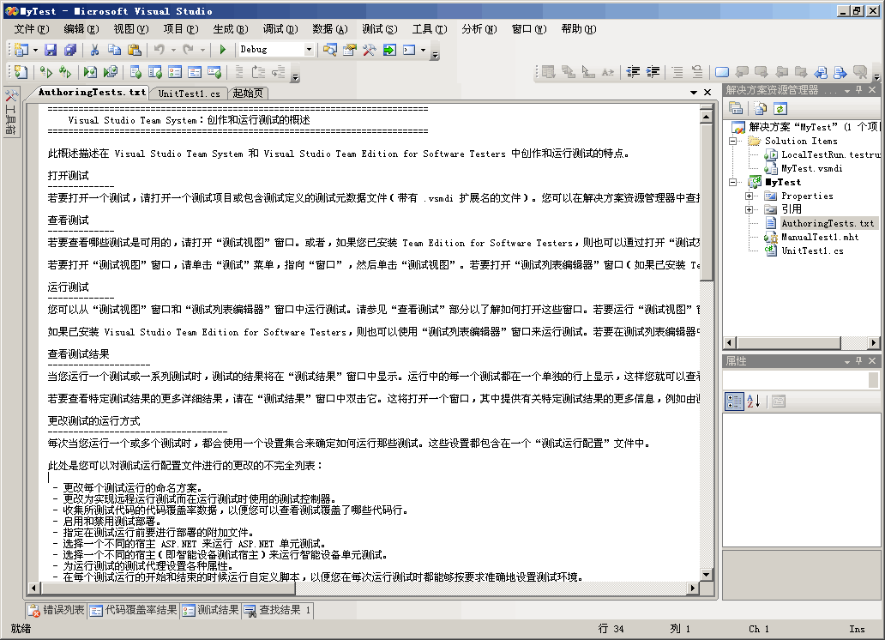Debug tests in current context icon
Screen dimensions: 885x640
[90, 72]
